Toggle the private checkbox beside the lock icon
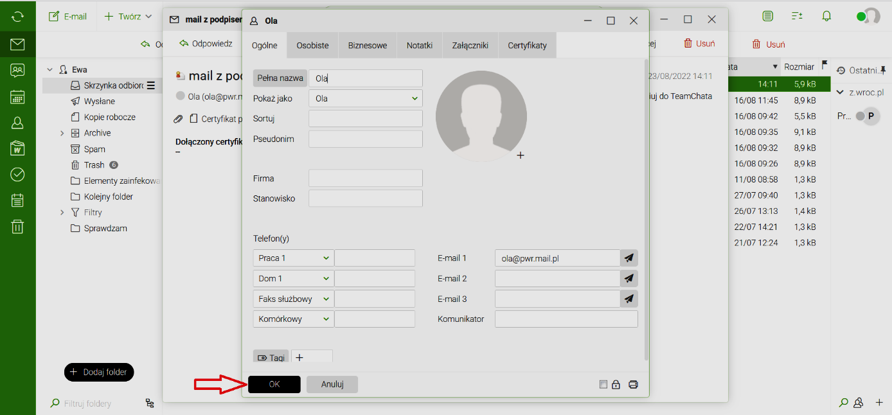892x415 pixels. (x=603, y=385)
